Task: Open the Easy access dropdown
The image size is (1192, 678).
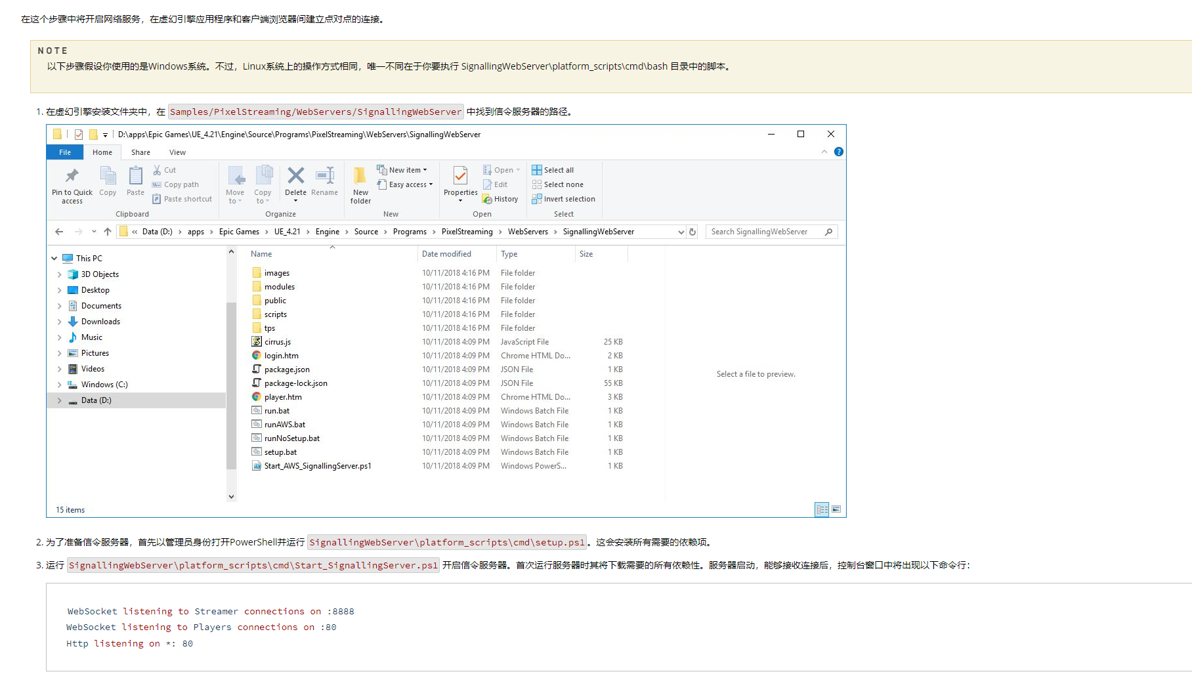Action: coord(405,184)
